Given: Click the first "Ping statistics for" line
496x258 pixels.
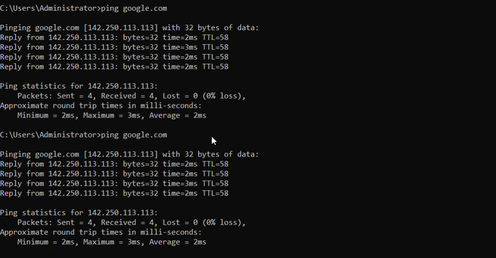Looking at the screenshot, I should point(79,86).
